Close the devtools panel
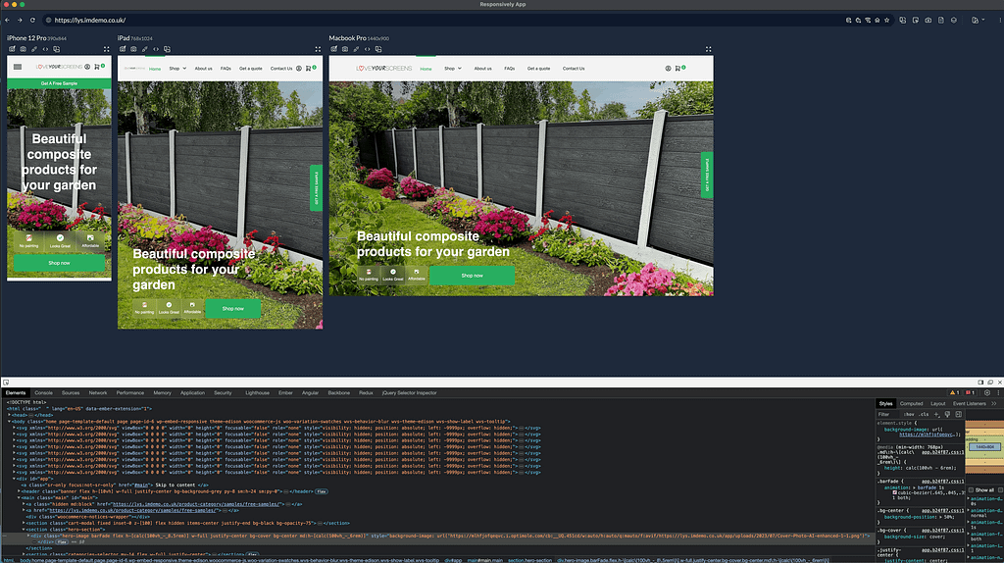This screenshot has width=1004, height=563. 999,383
